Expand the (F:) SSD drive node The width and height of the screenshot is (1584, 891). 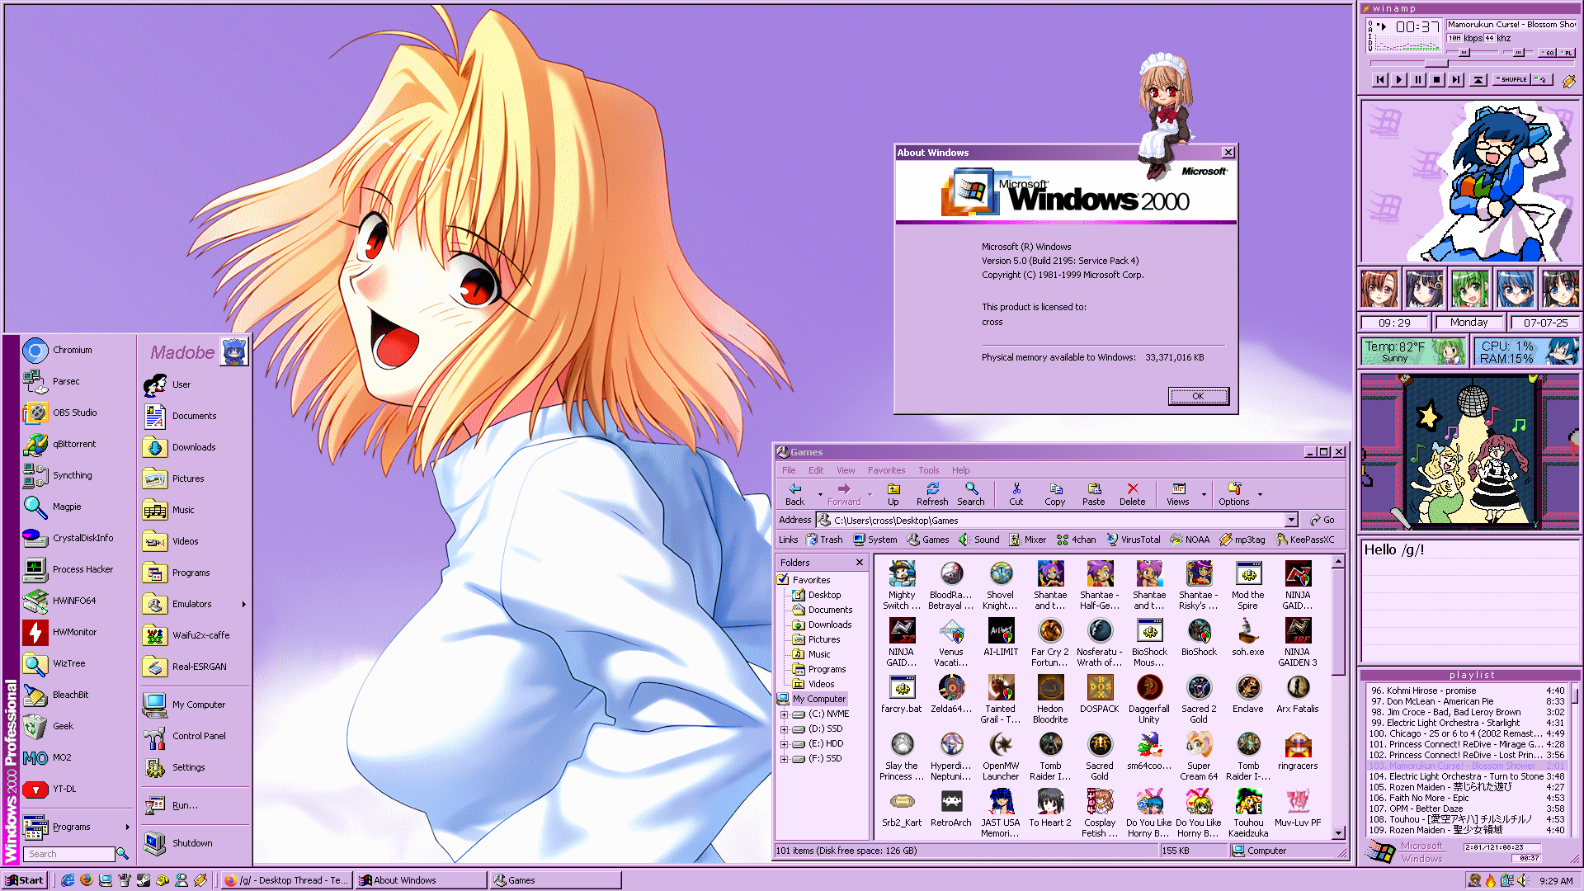(x=784, y=759)
